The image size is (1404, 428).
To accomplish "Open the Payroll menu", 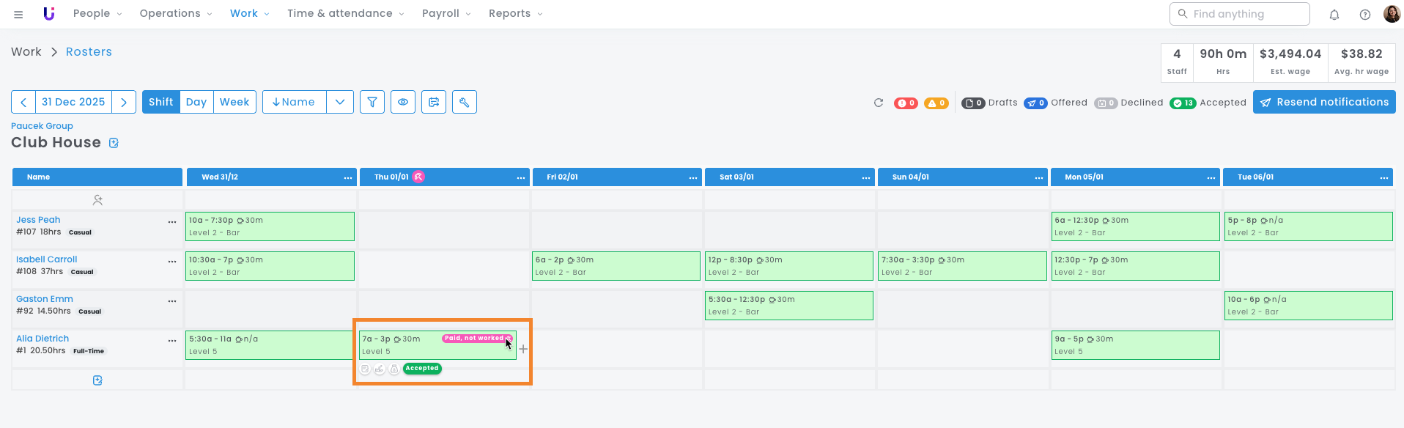I will (x=446, y=13).
